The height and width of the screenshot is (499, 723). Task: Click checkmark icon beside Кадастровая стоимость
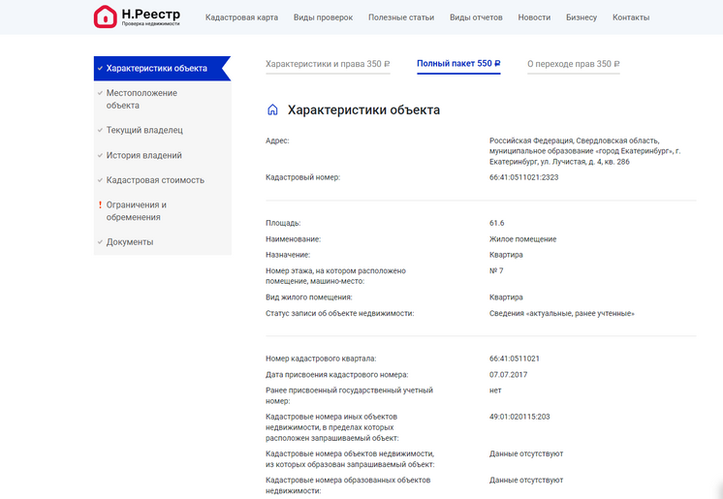[100, 180]
